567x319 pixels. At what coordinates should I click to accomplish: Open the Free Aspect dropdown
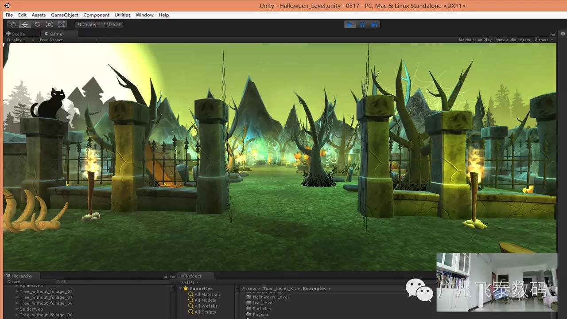coord(51,40)
